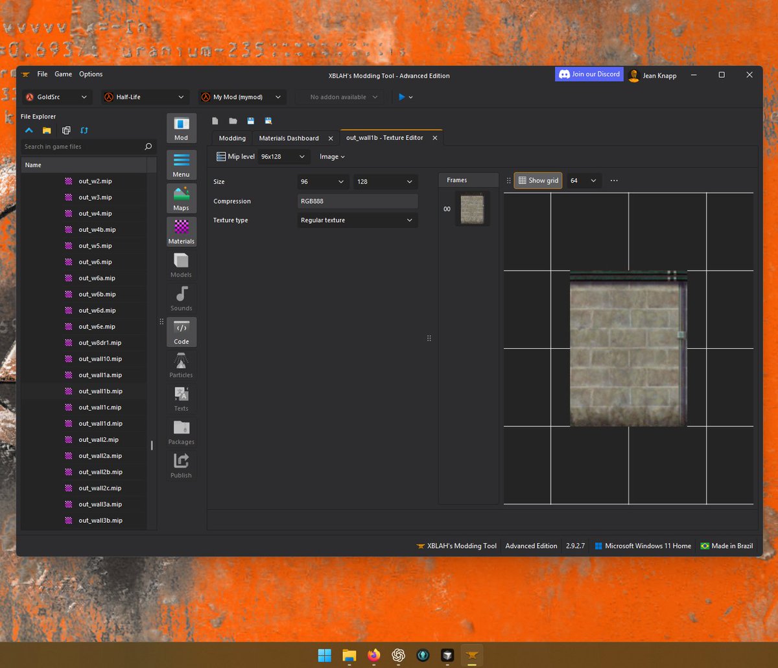The height and width of the screenshot is (668, 778).
Task: Open the width size 96 dropdown
Action: click(x=324, y=182)
